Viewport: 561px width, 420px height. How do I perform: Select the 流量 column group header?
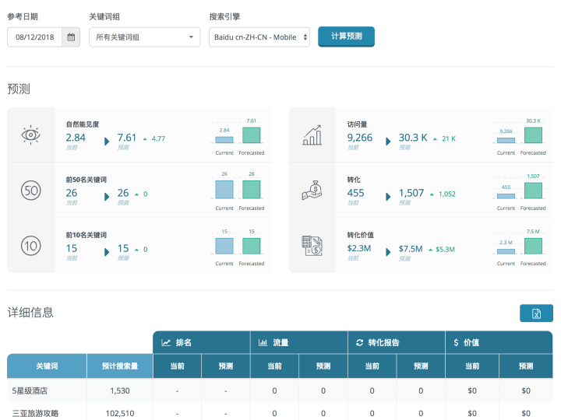299,342
